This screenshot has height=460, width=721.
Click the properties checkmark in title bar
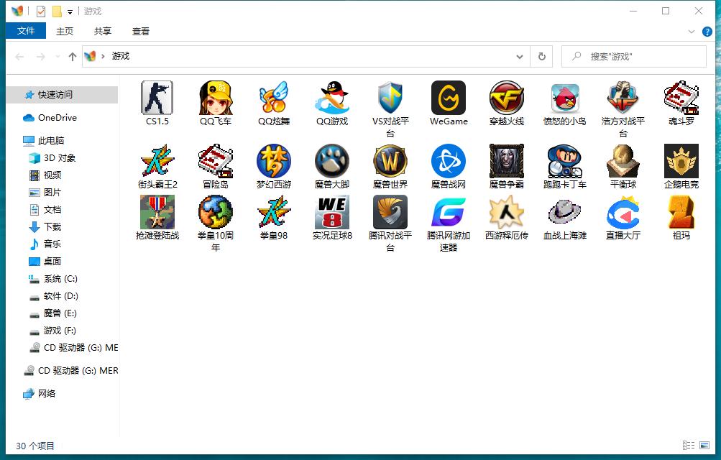41,11
